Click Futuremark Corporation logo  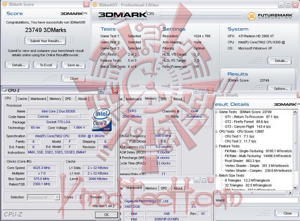point(270,16)
